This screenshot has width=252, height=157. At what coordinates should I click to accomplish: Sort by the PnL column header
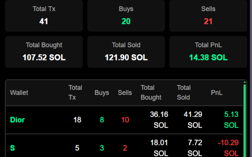point(217,93)
